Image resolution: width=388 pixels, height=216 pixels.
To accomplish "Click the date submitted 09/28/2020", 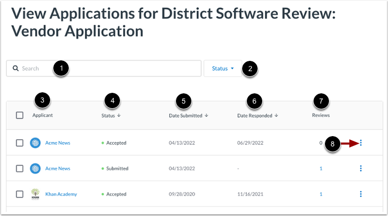I will tap(182, 194).
